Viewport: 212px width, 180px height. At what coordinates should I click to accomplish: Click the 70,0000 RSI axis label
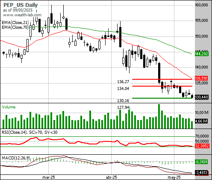click(x=202, y=136)
